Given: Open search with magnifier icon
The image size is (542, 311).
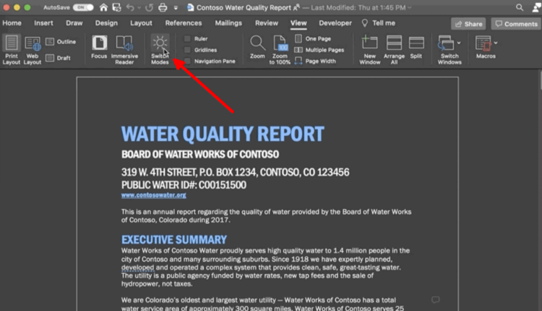Looking at the screenshot, I should [x=519, y=7].
